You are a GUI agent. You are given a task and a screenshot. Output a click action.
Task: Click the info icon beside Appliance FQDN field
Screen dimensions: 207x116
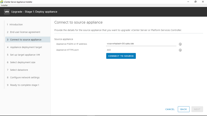point(180,44)
